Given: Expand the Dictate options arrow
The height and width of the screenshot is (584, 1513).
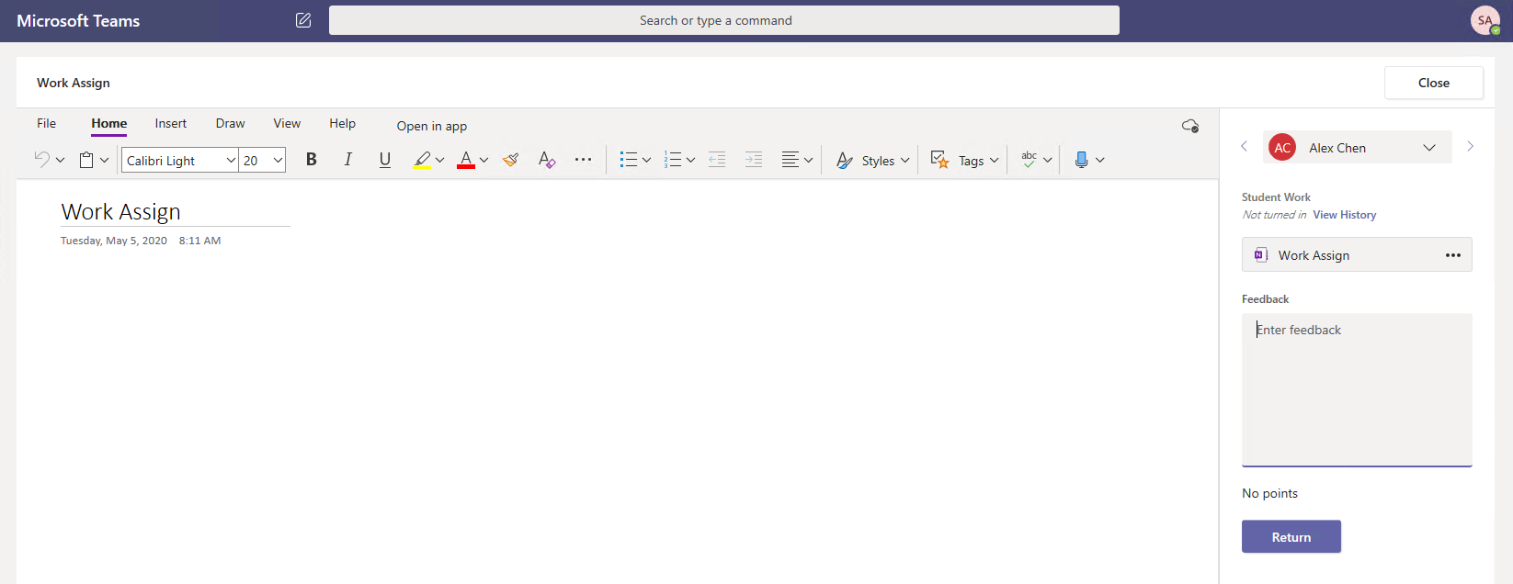Looking at the screenshot, I should tap(1100, 160).
